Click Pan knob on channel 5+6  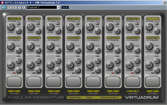pos(58,61)
